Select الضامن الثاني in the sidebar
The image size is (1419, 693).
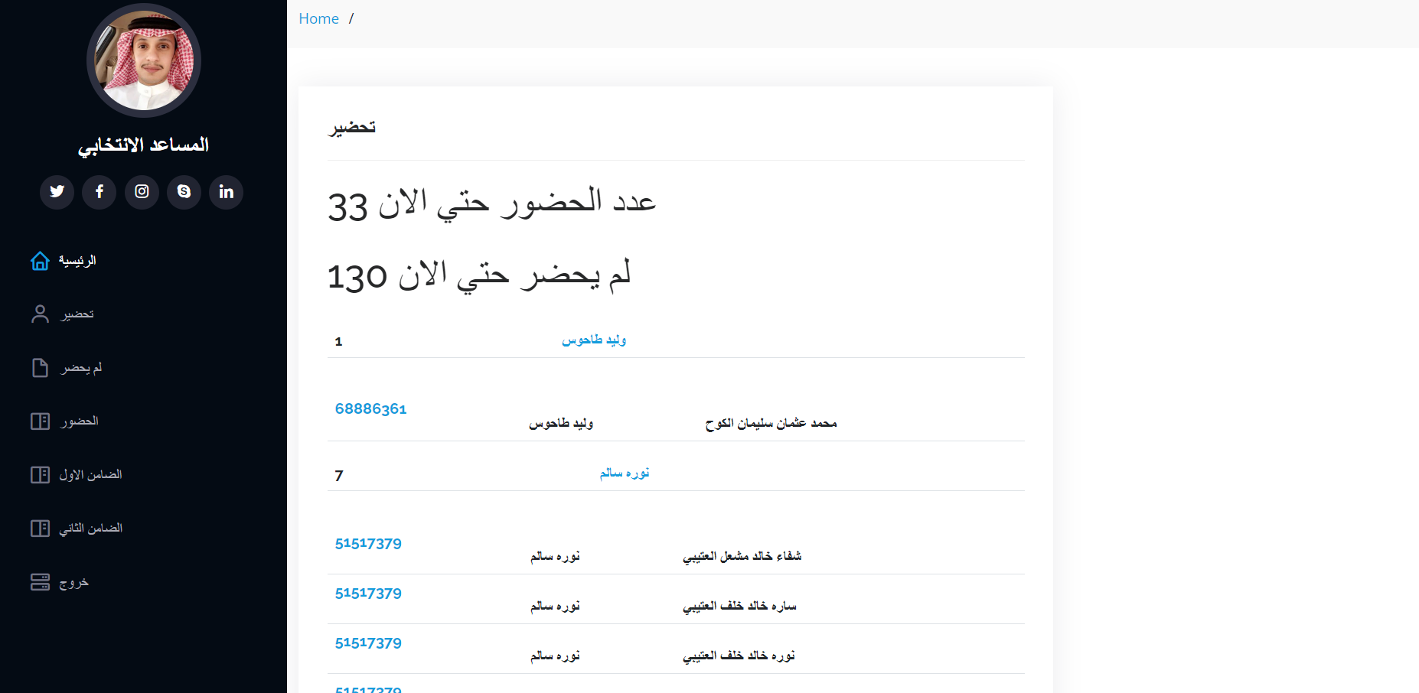(x=90, y=529)
